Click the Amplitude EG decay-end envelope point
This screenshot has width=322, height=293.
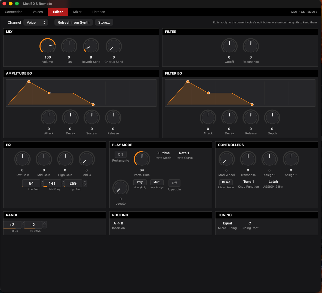click(x=49, y=93)
